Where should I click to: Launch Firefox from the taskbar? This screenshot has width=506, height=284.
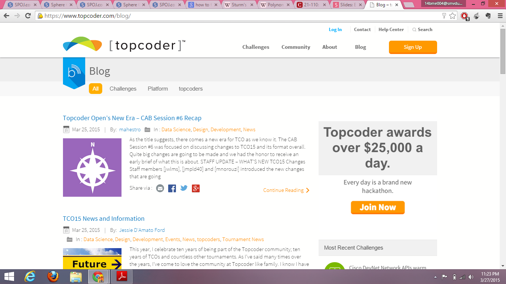pos(53,277)
